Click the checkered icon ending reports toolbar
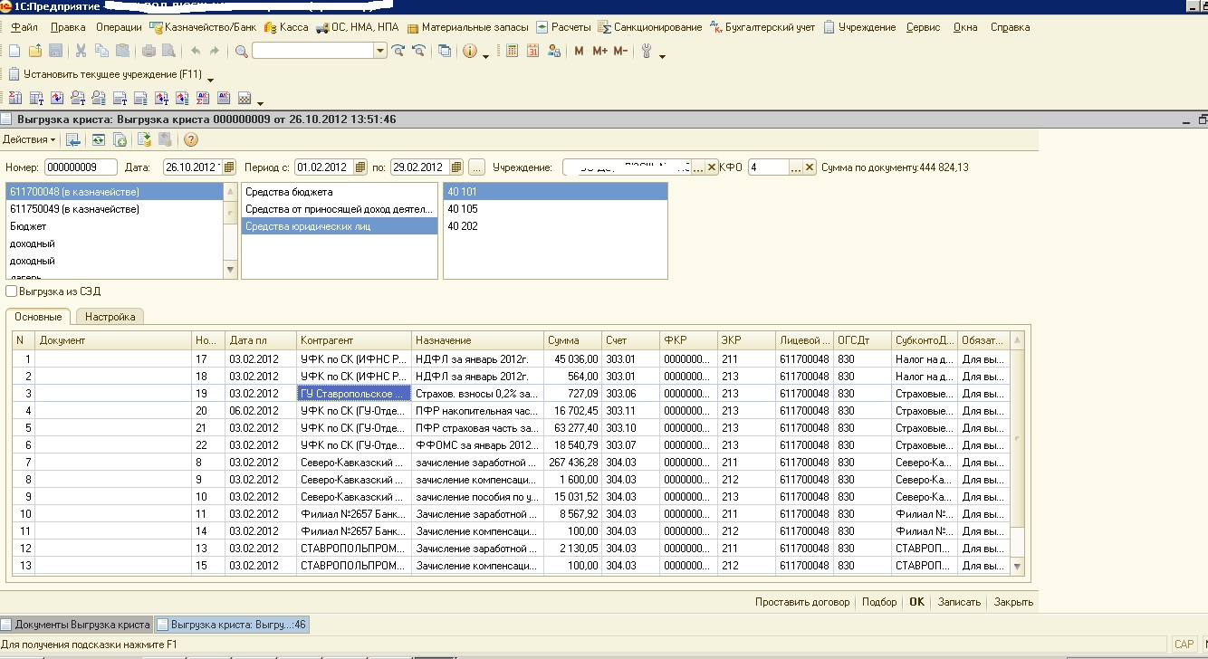1208x659 pixels. (244, 98)
